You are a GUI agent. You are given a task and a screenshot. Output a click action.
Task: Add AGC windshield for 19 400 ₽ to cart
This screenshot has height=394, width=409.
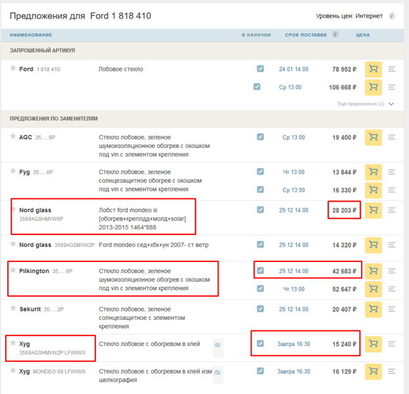[x=373, y=137]
